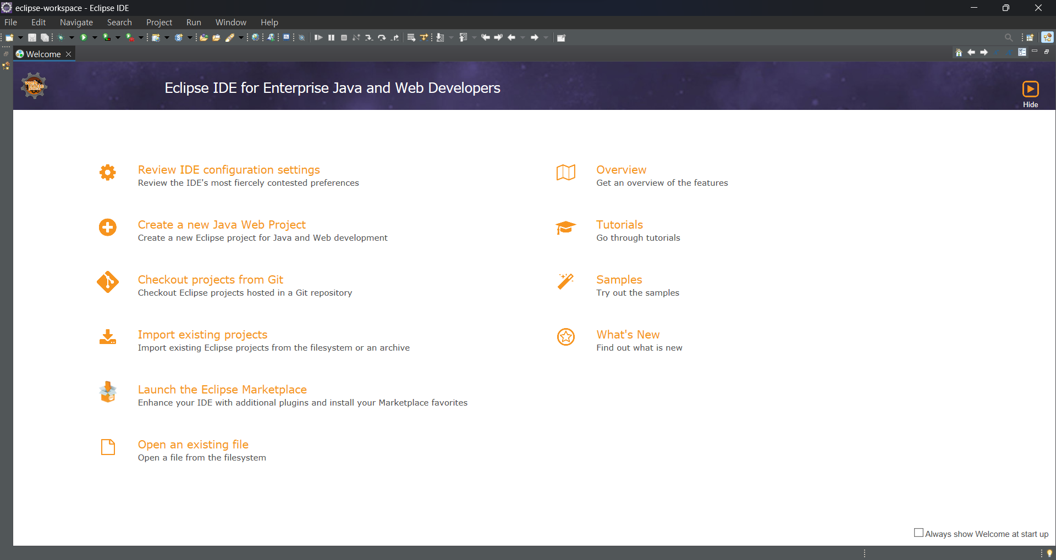1056x560 pixels.
Task: Click Launch the Eclipse Marketplace link
Action: pos(222,390)
